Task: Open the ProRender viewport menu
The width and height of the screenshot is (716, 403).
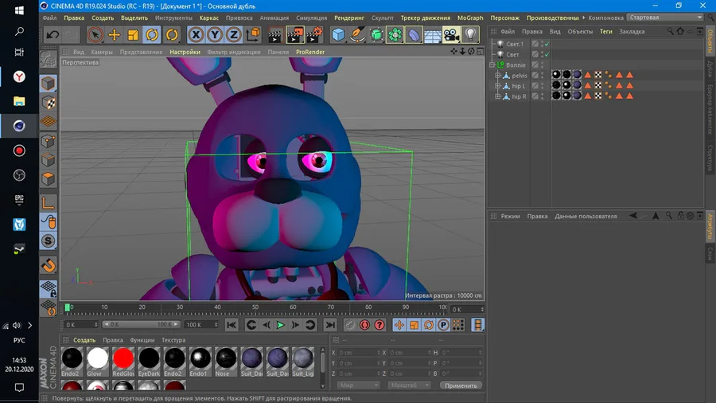Action: point(310,52)
